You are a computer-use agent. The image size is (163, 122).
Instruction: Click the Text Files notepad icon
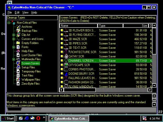(18, 75)
